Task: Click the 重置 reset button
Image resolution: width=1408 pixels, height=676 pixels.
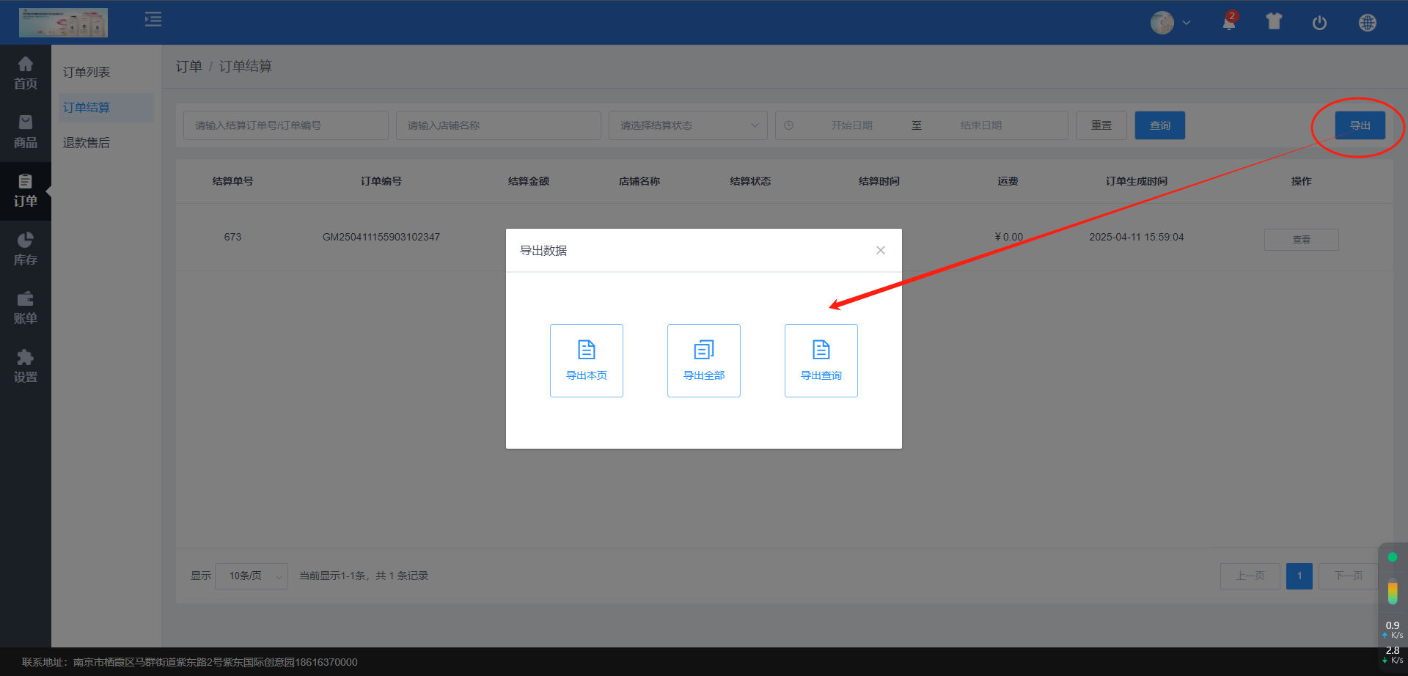Action: (x=1101, y=125)
